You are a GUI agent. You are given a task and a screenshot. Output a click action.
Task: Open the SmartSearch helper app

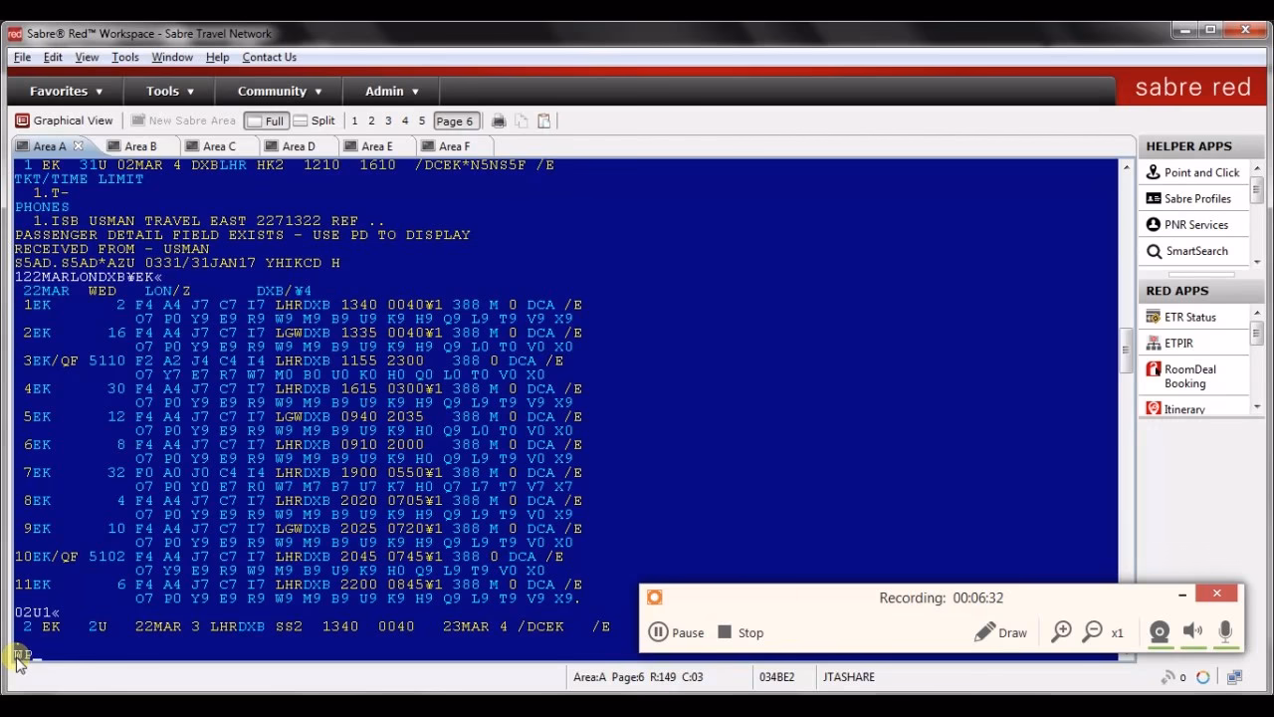point(1195,251)
